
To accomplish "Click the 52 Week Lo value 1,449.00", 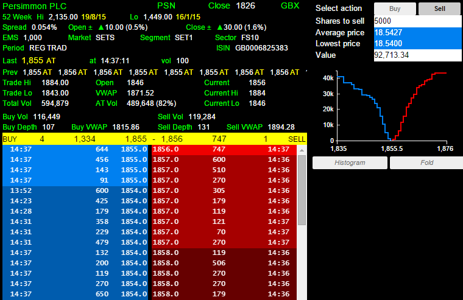I will (x=158, y=17).
